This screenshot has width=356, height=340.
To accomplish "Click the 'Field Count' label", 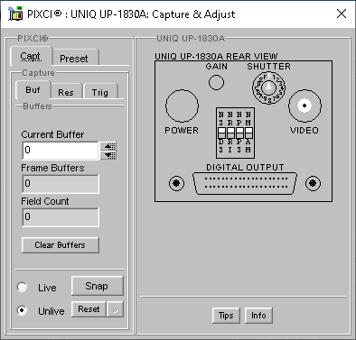I will pyautogui.click(x=45, y=201).
